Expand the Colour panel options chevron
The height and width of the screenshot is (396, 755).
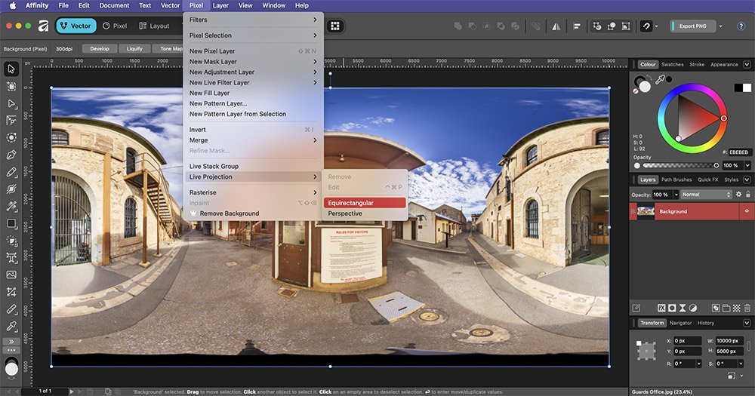tap(747, 64)
